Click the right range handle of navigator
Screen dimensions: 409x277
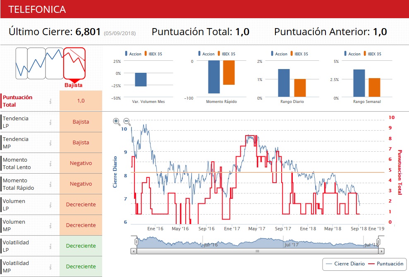[378, 242]
